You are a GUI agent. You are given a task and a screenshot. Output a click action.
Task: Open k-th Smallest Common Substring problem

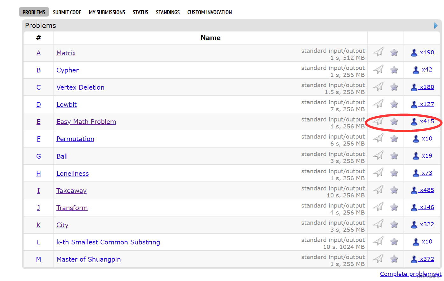tap(108, 242)
